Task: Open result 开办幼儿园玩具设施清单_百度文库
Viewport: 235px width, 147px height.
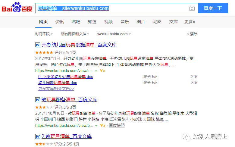Action: pyautogui.click(x=79, y=45)
